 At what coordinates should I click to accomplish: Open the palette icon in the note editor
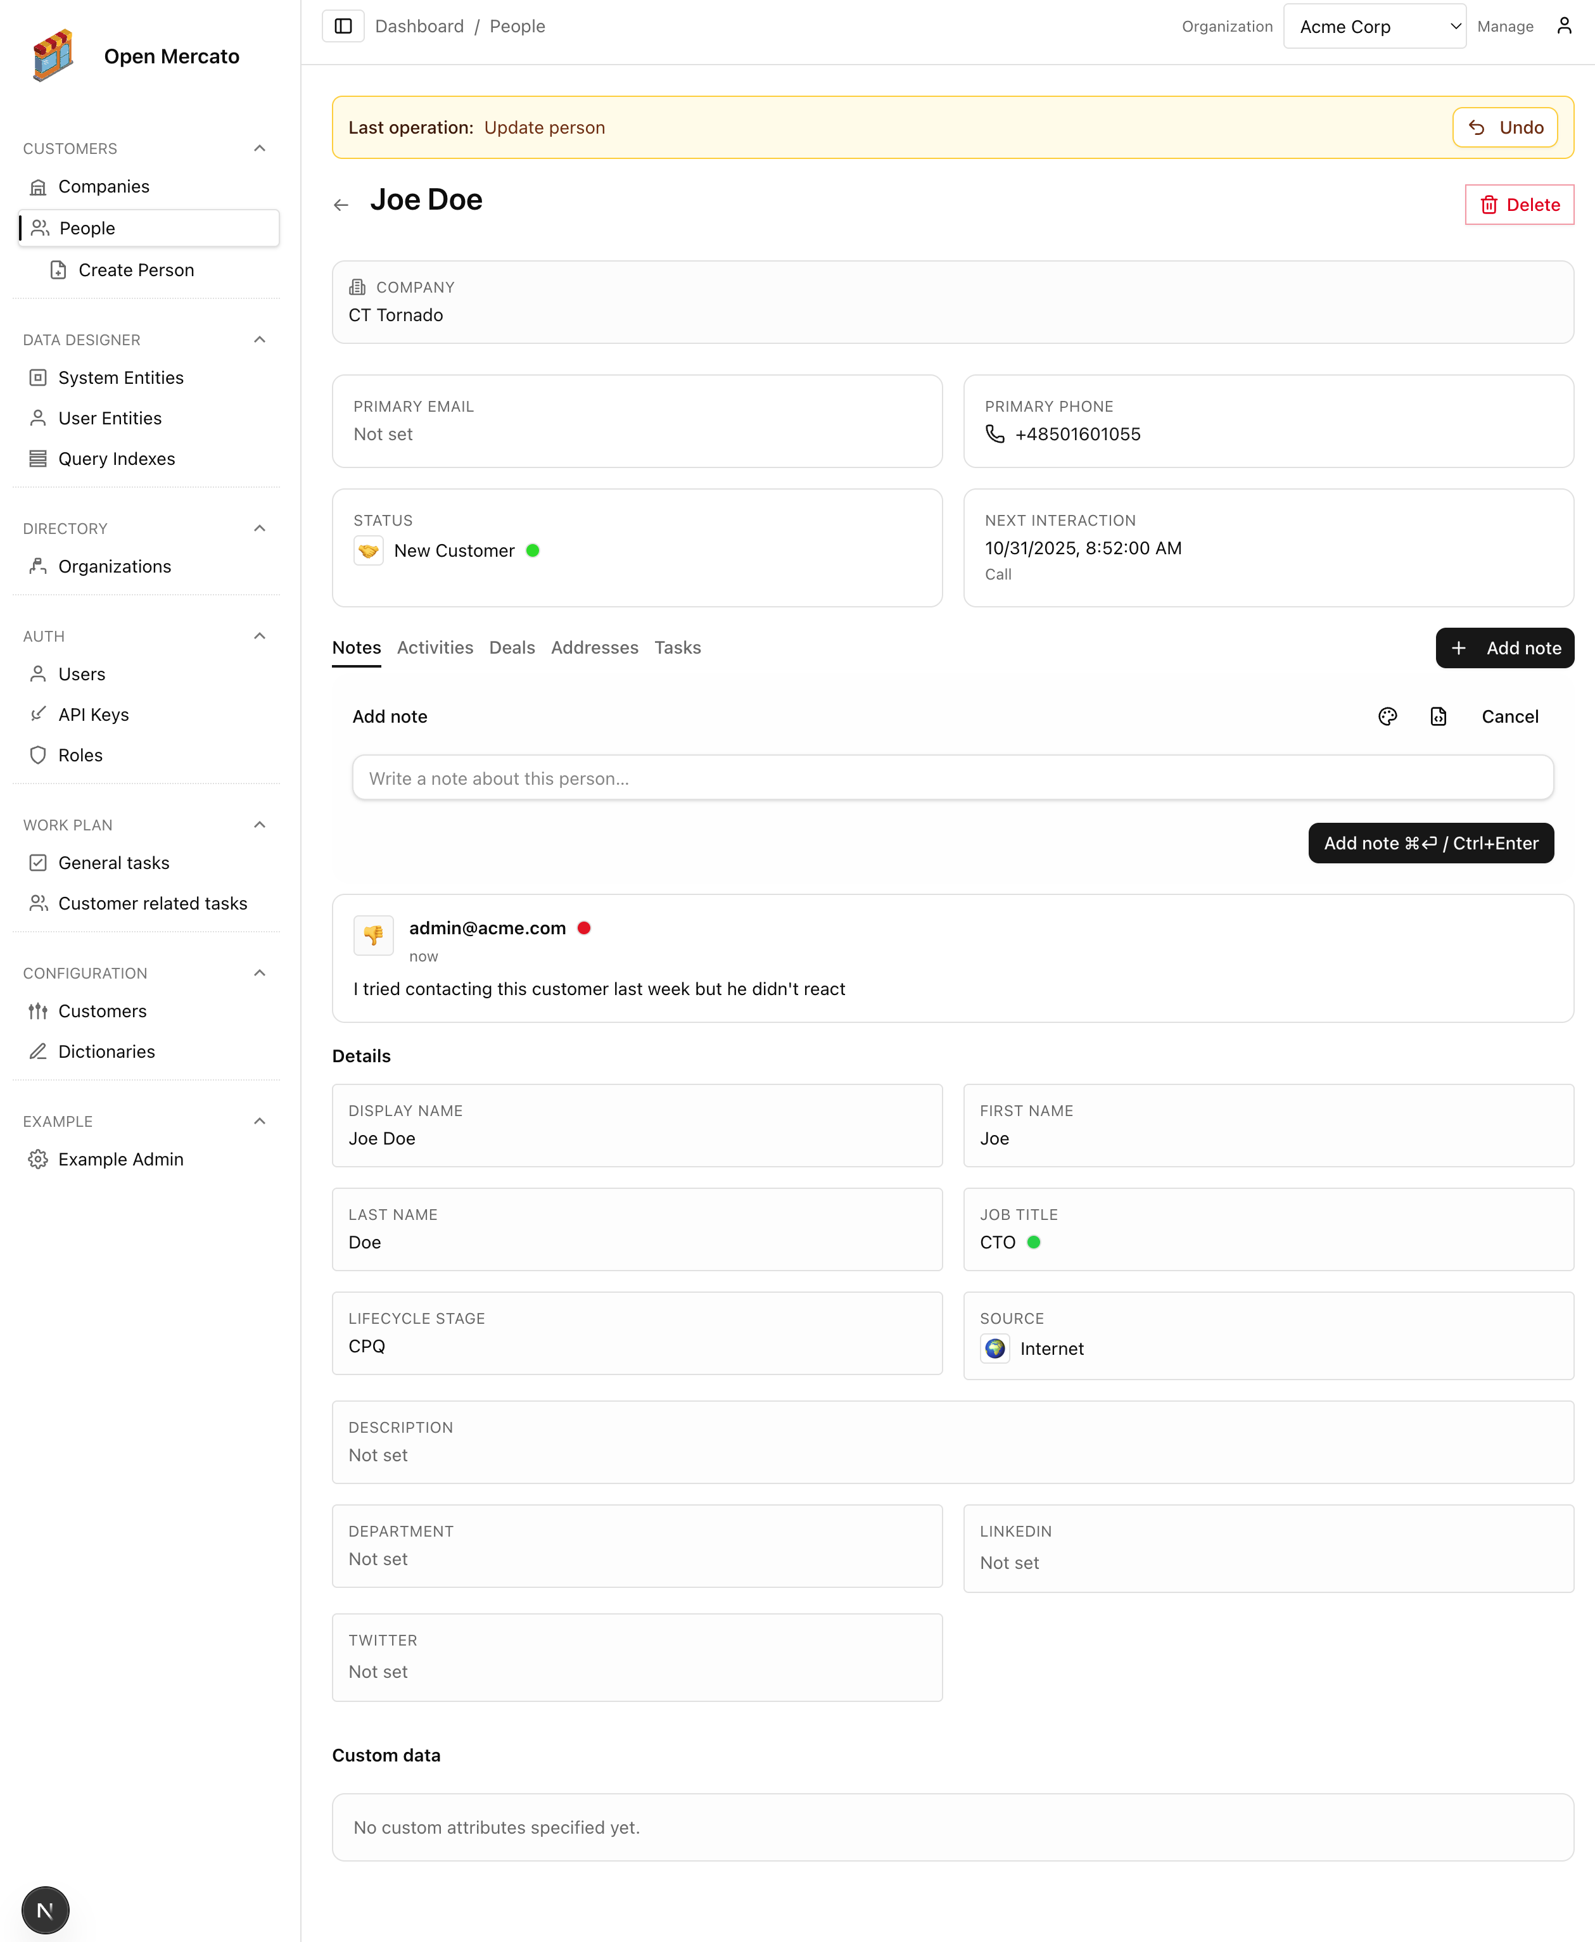1387,716
